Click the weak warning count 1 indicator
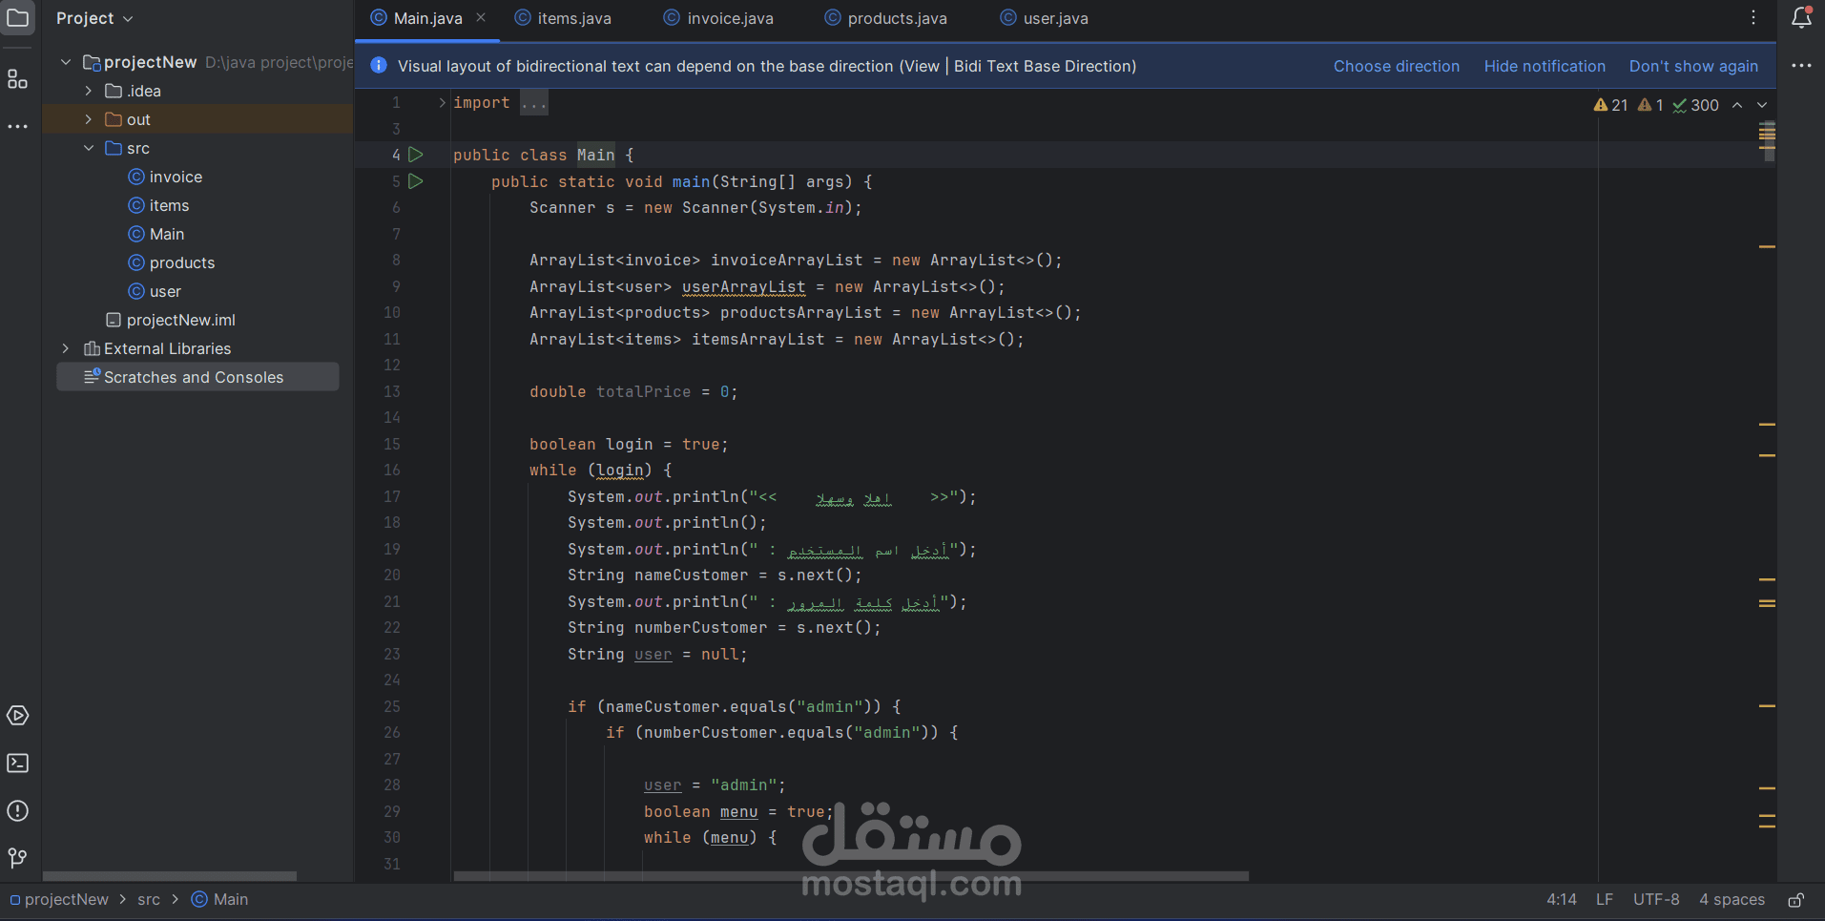 (1651, 105)
